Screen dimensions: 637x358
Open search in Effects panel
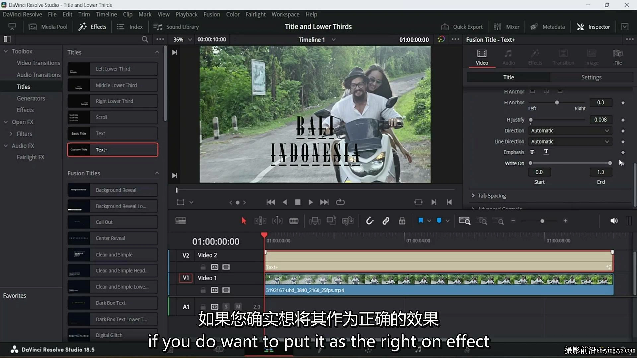145,39
